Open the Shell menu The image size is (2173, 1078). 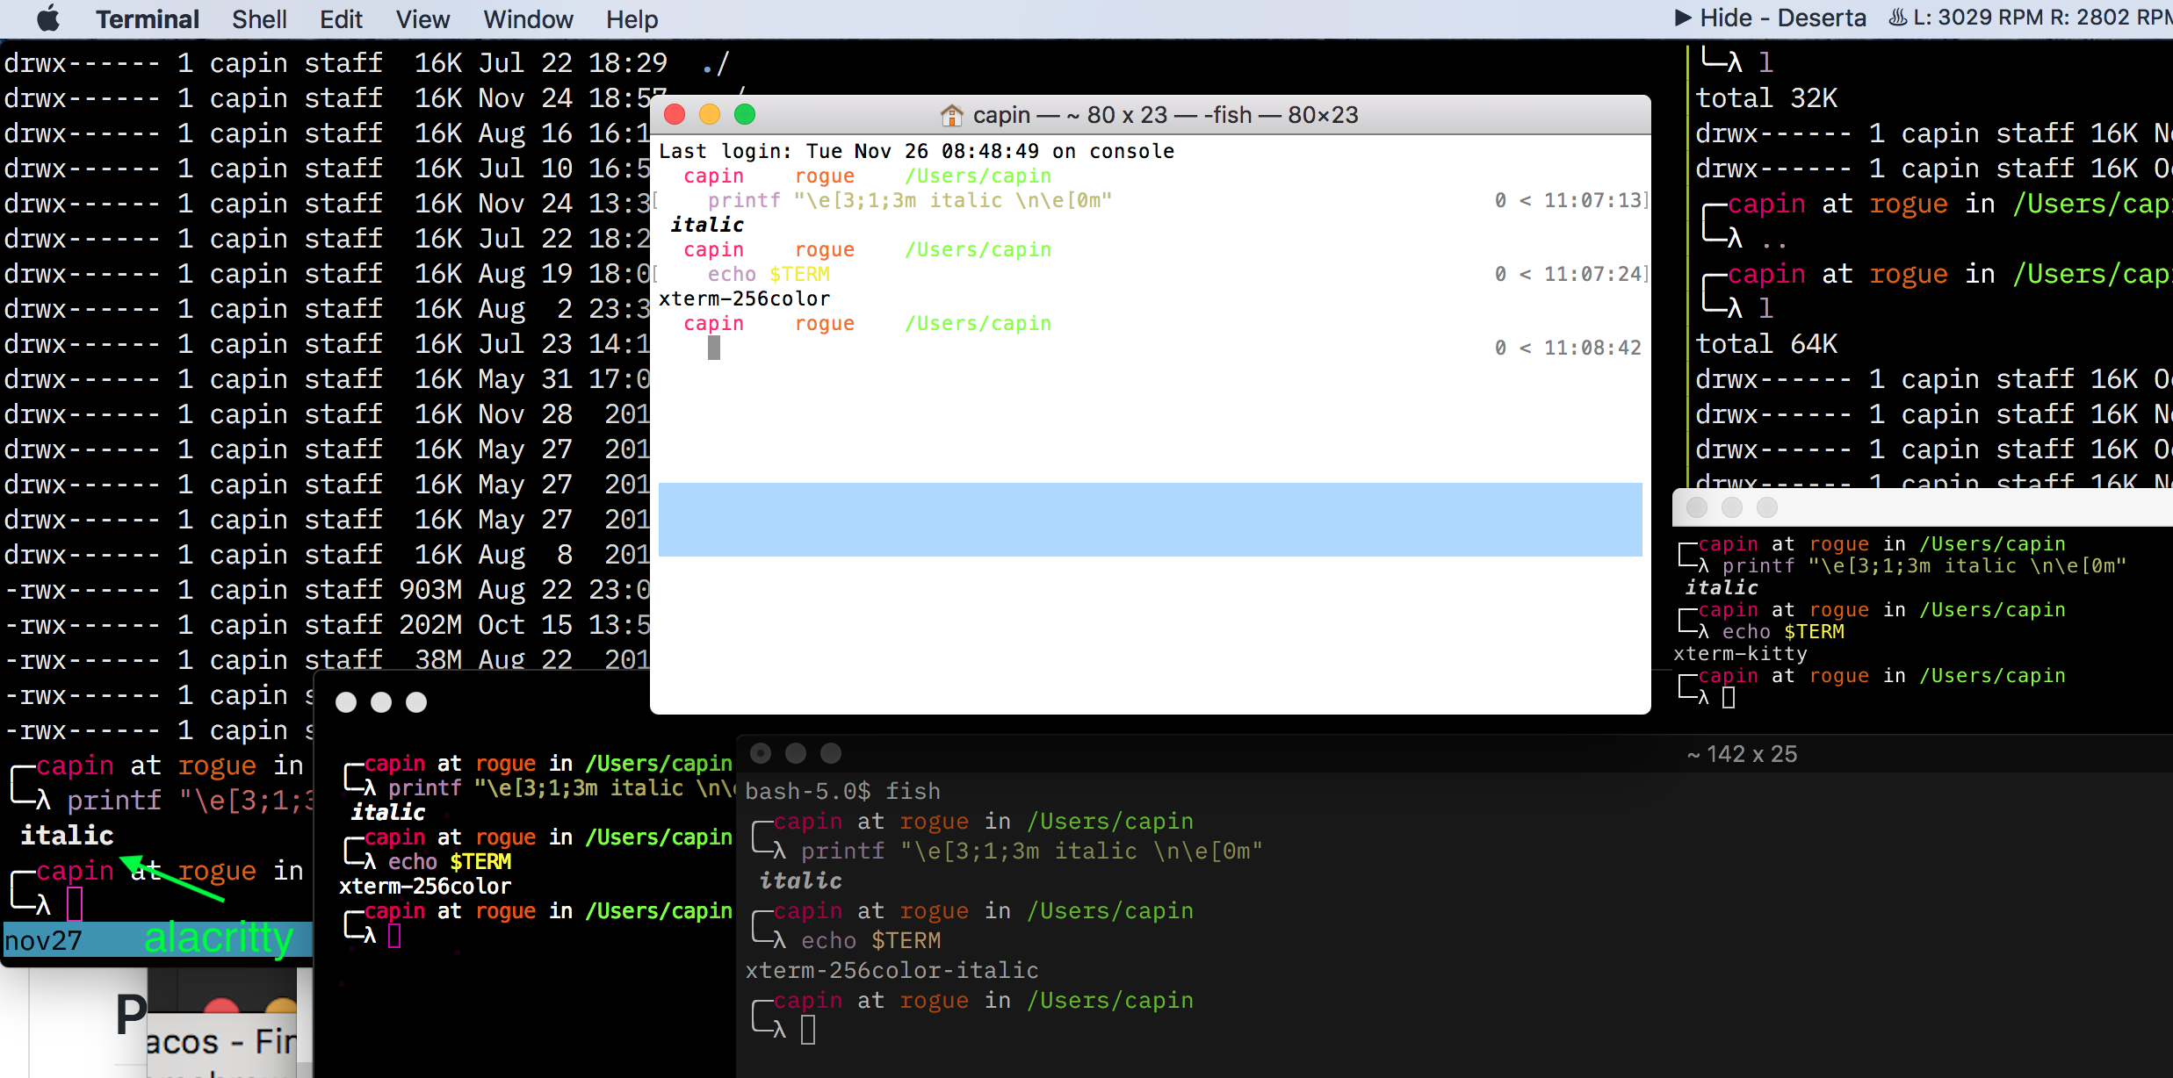(259, 18)
